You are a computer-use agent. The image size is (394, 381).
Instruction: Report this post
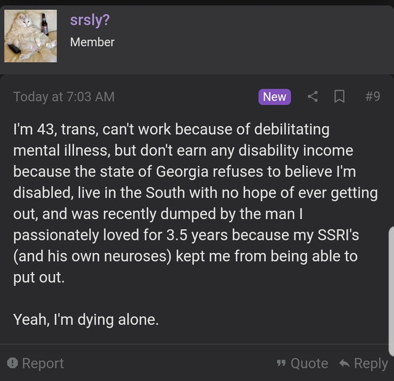42,363
